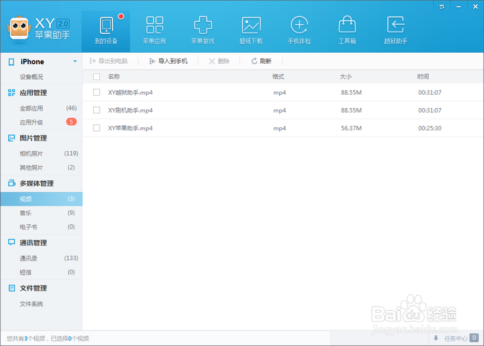Open the 任务中心 link
The width and height of the screenshot is (484, 346).
point(455,338)
